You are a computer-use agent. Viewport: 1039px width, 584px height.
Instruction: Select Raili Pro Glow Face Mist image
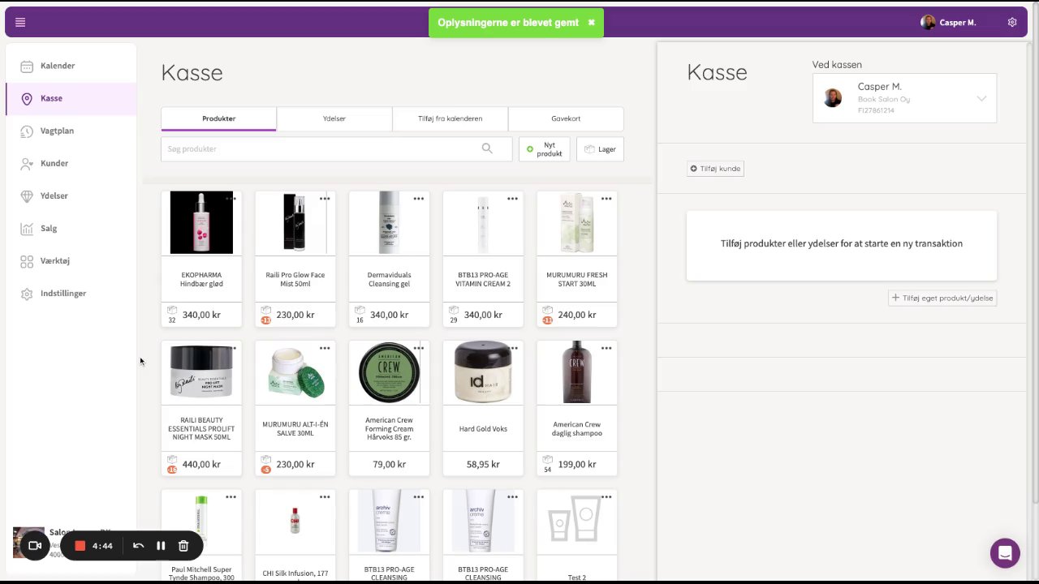point(295,223)
